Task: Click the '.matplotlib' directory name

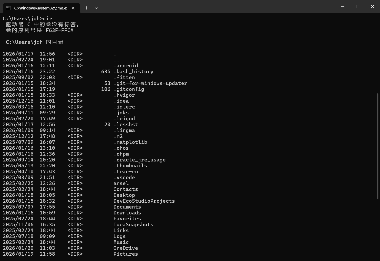Action: (x=130, y=142)
